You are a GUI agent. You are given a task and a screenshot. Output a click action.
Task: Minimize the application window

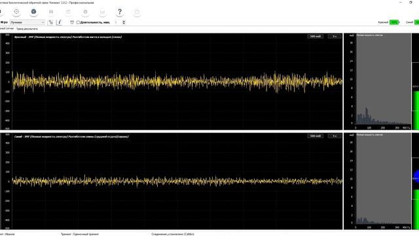coord(400,3)
